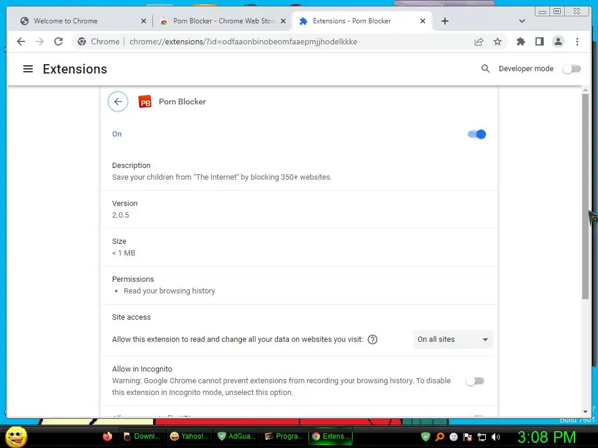Click the round white face tray icon
Screen dimensions: 598x448
(454, 437)
